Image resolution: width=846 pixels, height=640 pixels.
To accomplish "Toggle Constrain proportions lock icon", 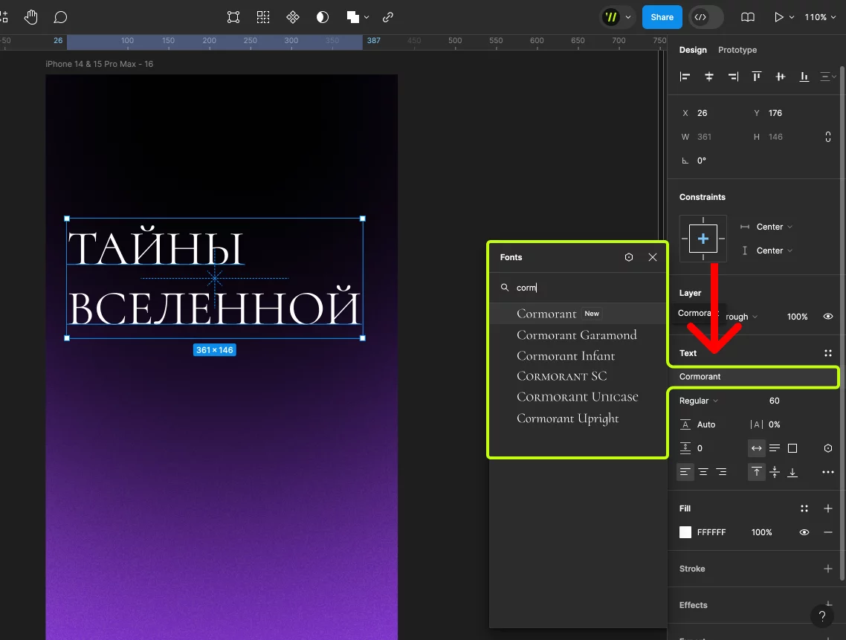I will coord(827,137).
